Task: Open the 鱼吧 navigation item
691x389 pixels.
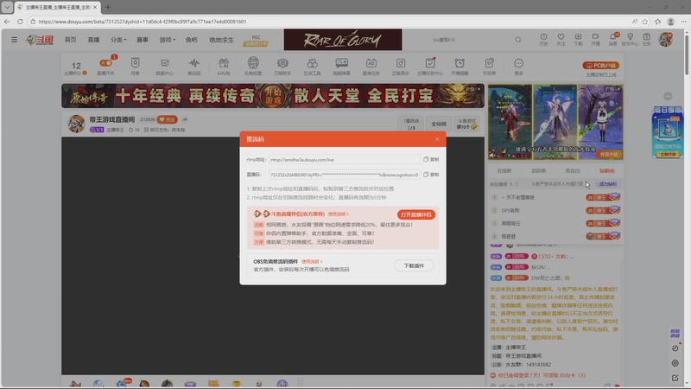Action: click(x=191, y=40)
